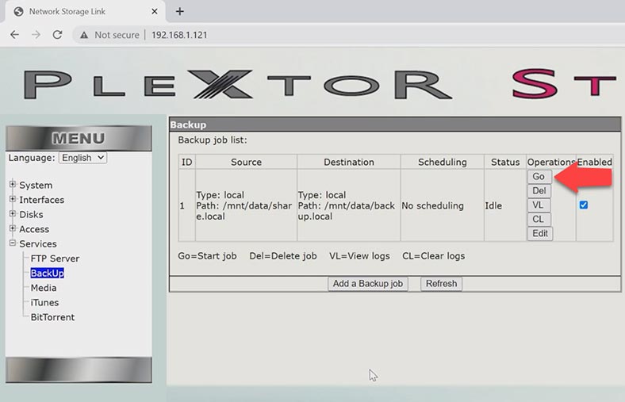Open the Interfaces menu item

(x=42, y=200)
